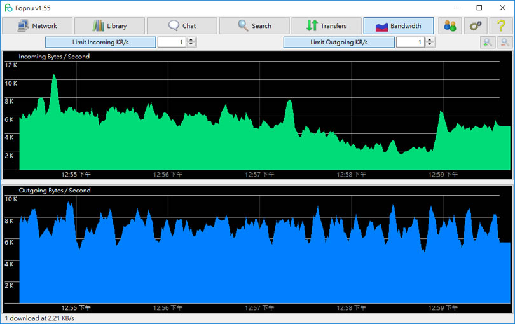
Task: Increase incoming limit with up arrow
Action: tap(191, 40)
